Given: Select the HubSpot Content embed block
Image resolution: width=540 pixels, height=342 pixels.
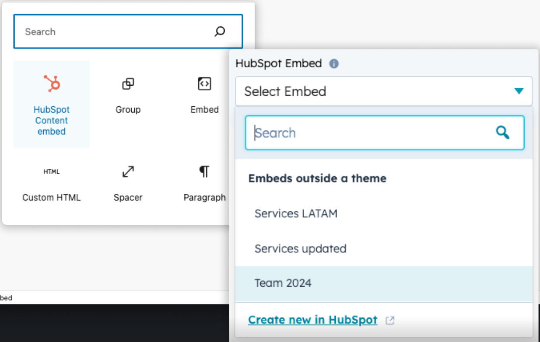Looking at the screenshot, I should click(52, 104).
